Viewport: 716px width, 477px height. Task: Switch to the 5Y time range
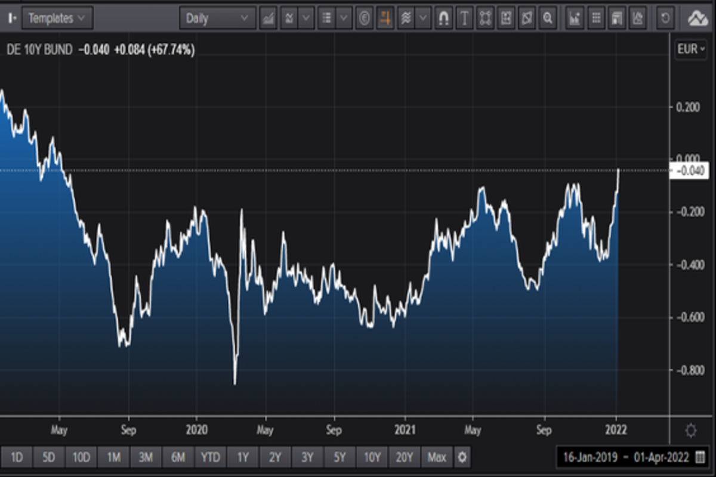[x=340, y=458]
